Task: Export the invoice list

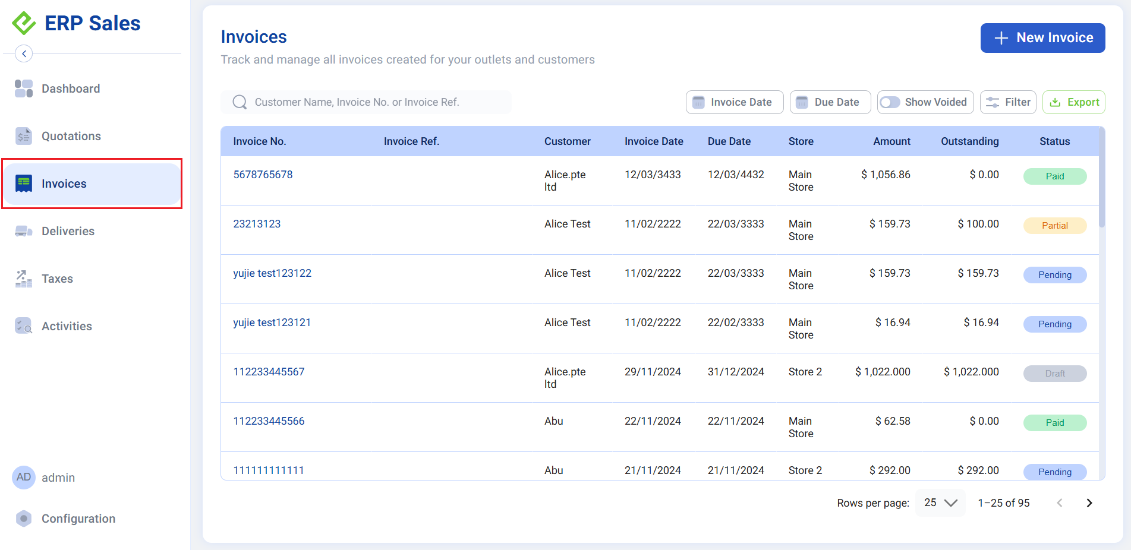Action: (x=1073, y=102)
